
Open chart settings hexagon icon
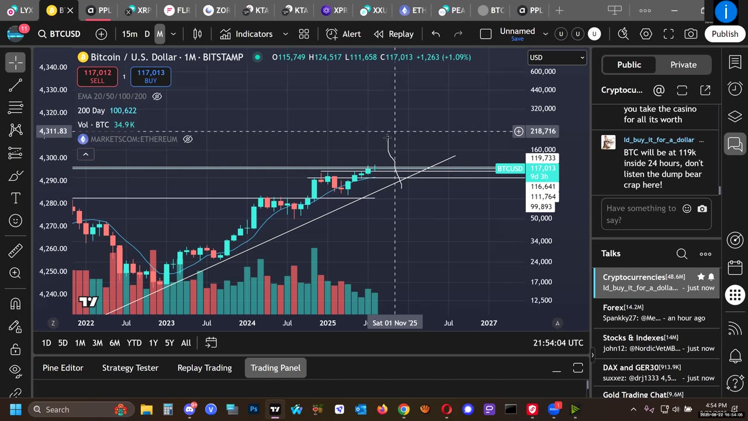[646, 34]
